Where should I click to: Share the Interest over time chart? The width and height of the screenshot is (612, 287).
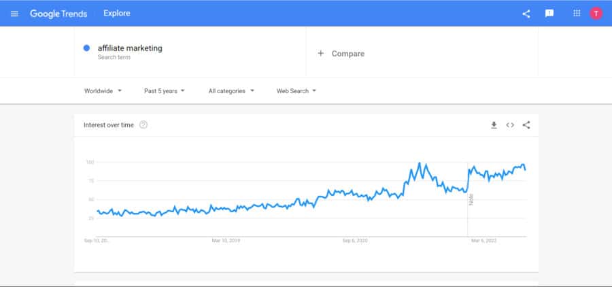[x=526, y=125]
